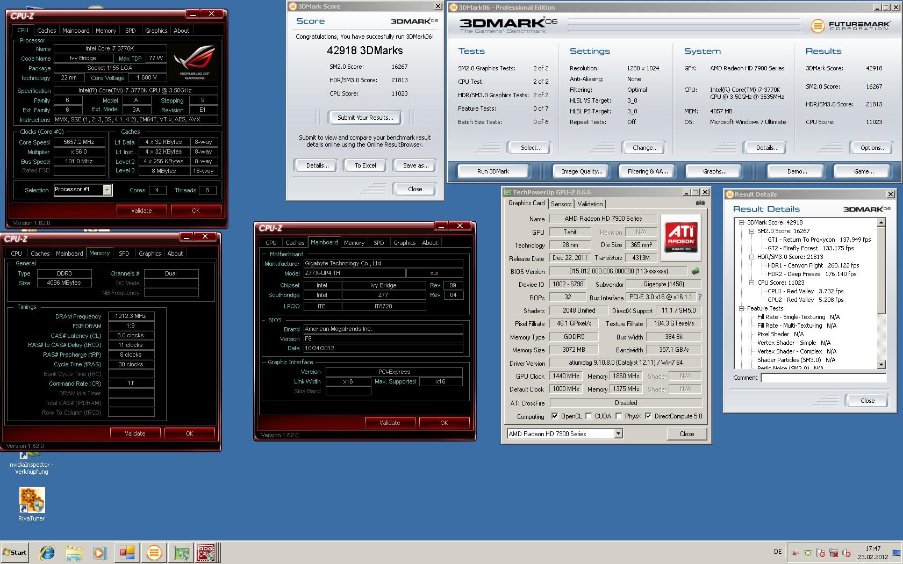The height and width of the screenshot is (564, 903).
Task: Open the Image Quality settings button
Action: [x=582, y=171]
